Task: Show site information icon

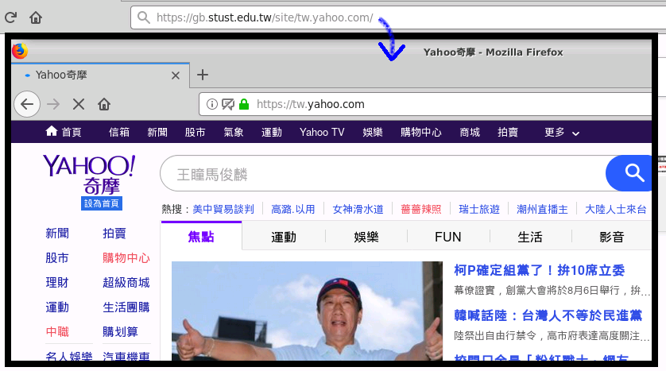Action: (x=212, y=104)
